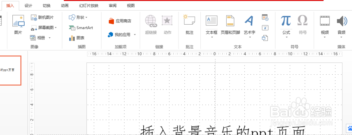Switch to the 切换 tab
The width and height of the screenshot is (352, 135).
pyautogui.click(x=47, y=6)
